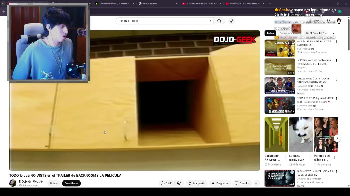Click the Preguntar button
Viewport: 350px width, 196px height.
click(x=220, y=183)
